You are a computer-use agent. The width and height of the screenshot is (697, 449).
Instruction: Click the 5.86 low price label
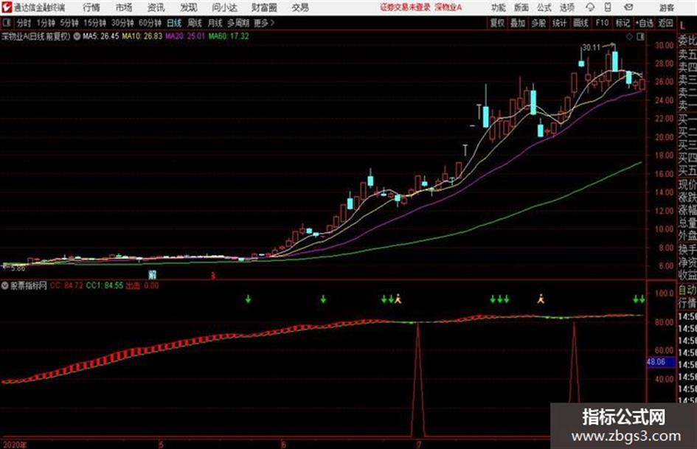pyautogui.click(x=18, y=268)
